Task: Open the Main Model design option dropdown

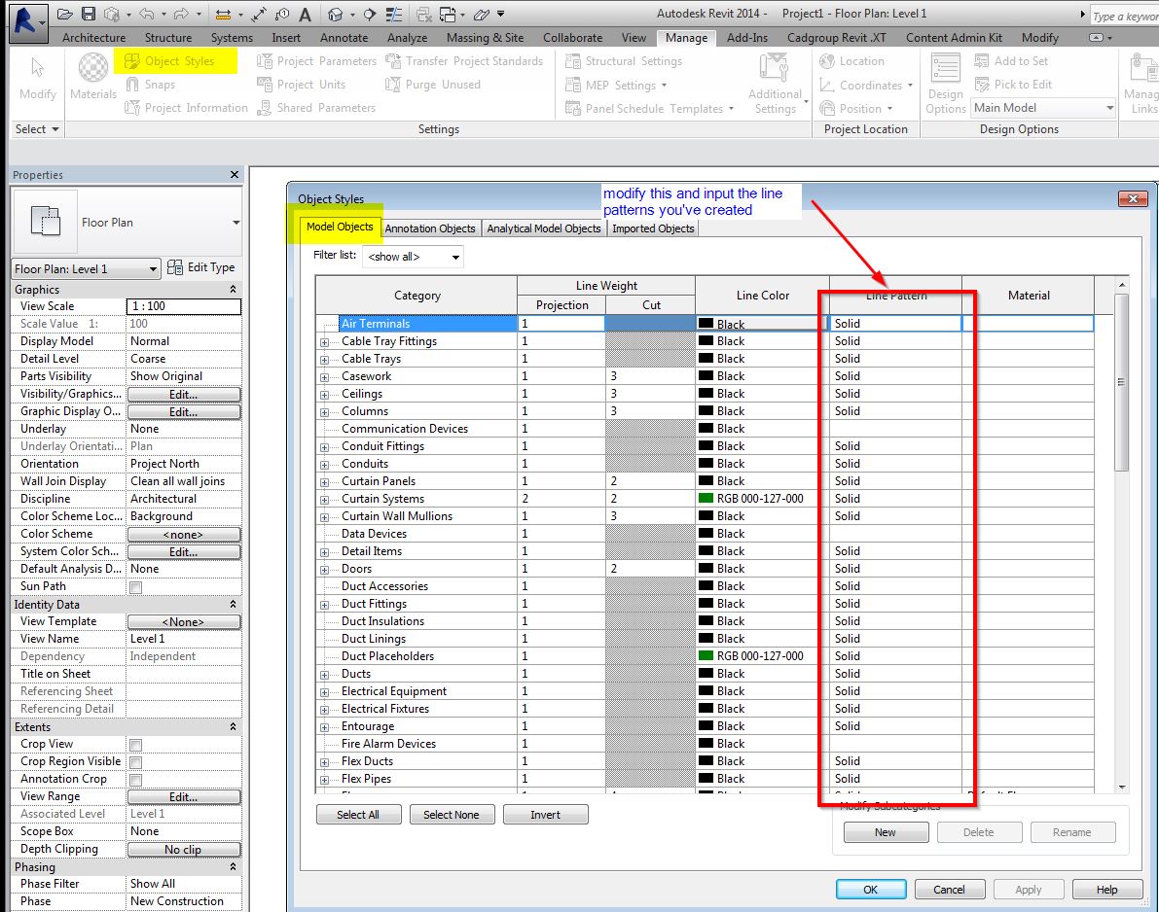Action: (1043, 108)
